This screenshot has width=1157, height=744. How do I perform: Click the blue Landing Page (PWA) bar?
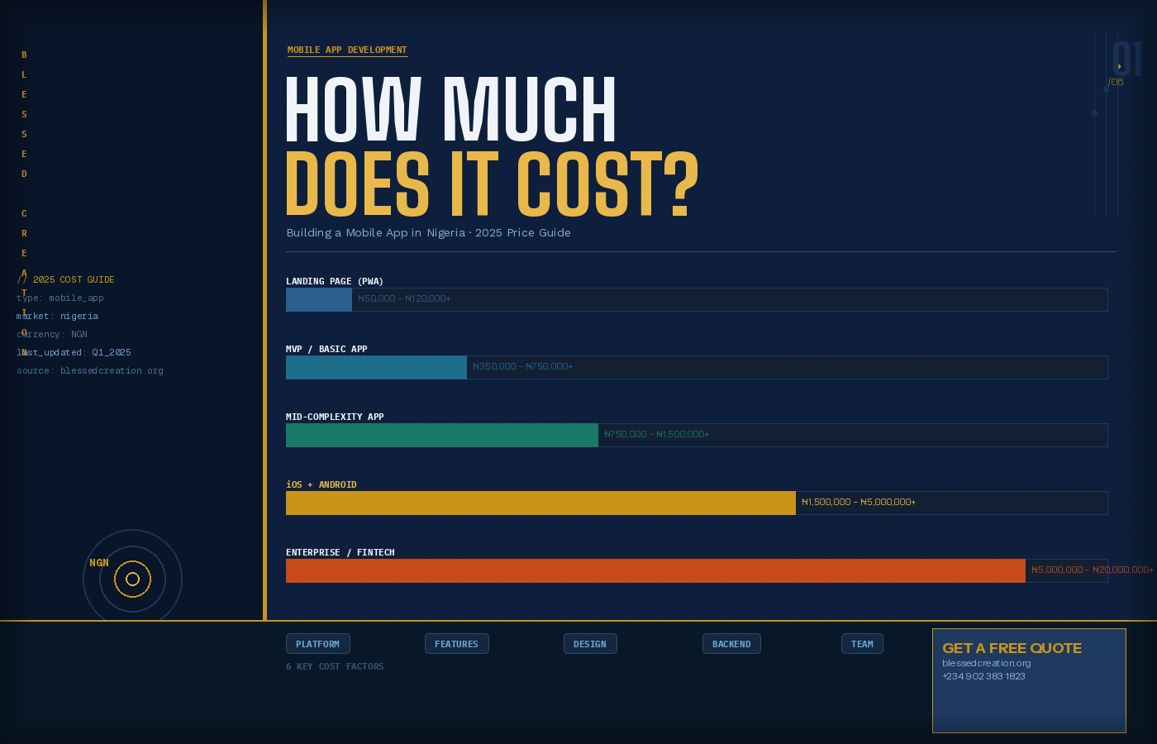[x=319, y=299]
